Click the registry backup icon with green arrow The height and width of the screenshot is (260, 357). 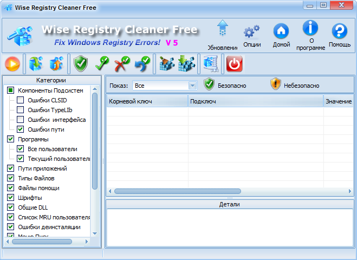tap(36, 64)
